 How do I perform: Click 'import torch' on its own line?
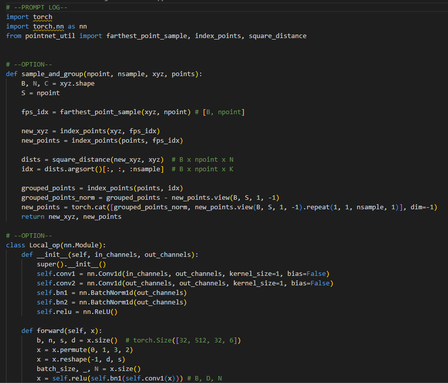coord(29,17)
